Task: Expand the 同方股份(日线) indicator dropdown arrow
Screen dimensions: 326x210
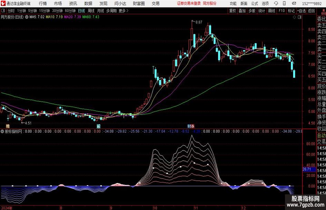Action: pyautogui.click(x=27, y=17)
